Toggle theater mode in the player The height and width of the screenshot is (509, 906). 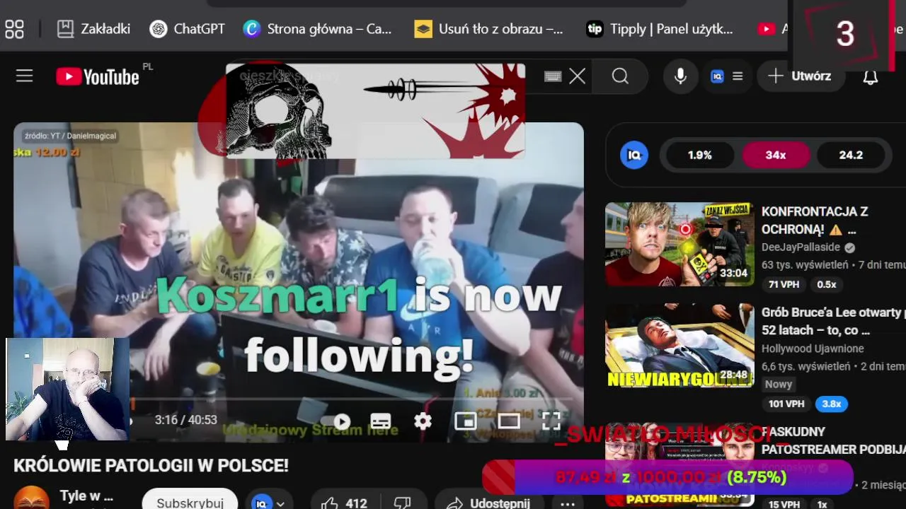click(x=508, y=421)
